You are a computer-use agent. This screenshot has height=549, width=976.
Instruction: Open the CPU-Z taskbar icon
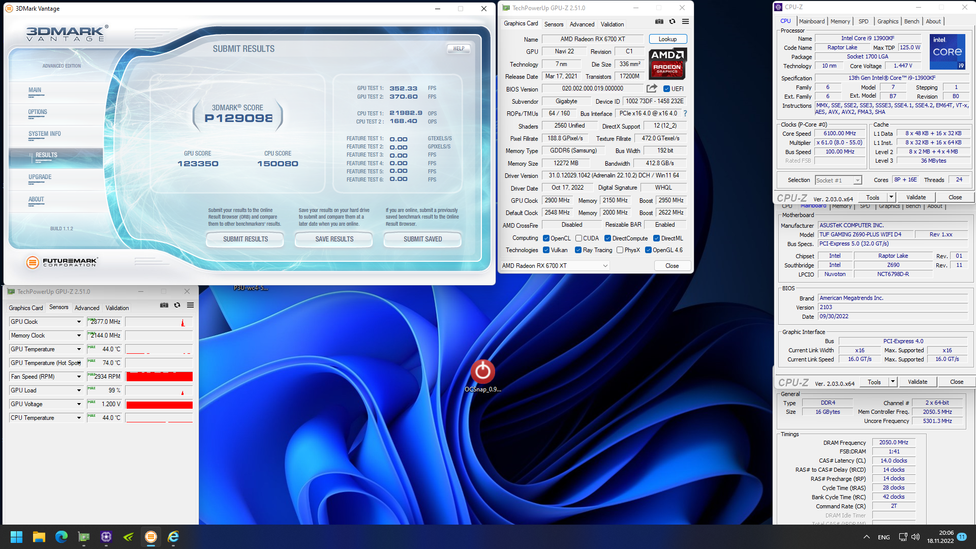pyautogui.click(x=106, y=537)
